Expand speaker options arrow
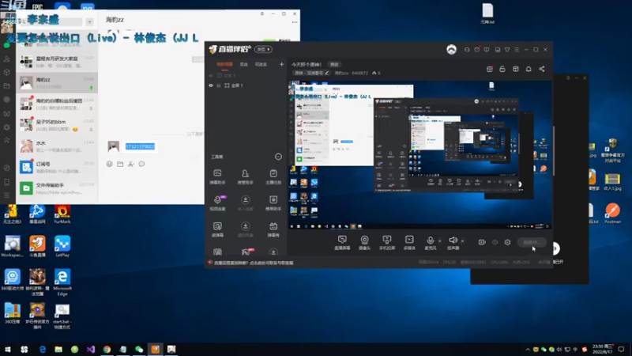The height and width of the screenshot is (356, 632). [x=462, y=241]
